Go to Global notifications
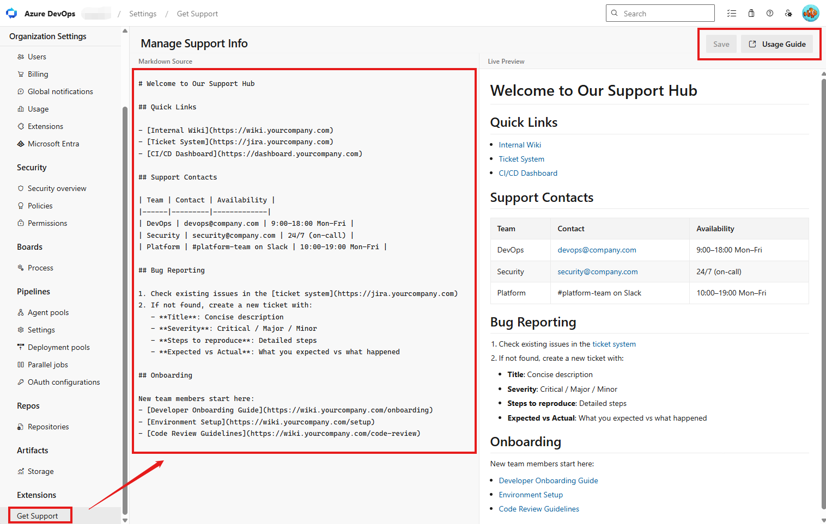The height and width of the screenshot is (524, 826). click(60, 91)
